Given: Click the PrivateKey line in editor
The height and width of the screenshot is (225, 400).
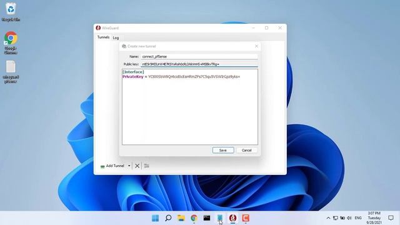Looking at the screenshot, I should click(x=181, y=76).
